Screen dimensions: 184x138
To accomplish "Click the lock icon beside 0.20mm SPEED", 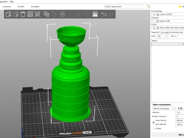I will [158, 14].
